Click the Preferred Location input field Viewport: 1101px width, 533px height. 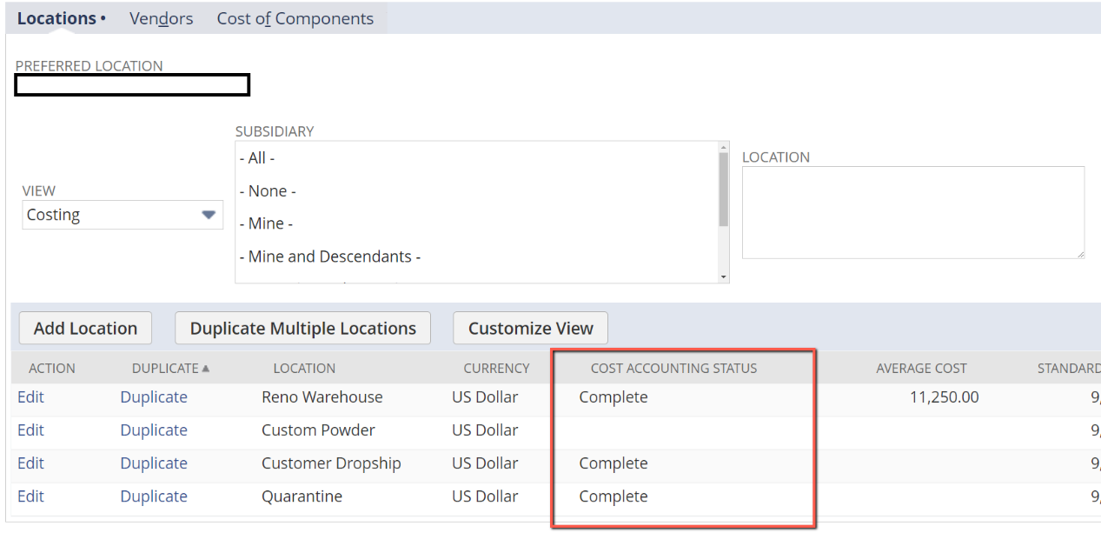coord(131,84)
